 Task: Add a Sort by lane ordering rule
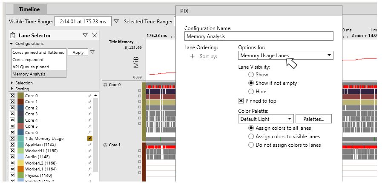coord(192,56)
